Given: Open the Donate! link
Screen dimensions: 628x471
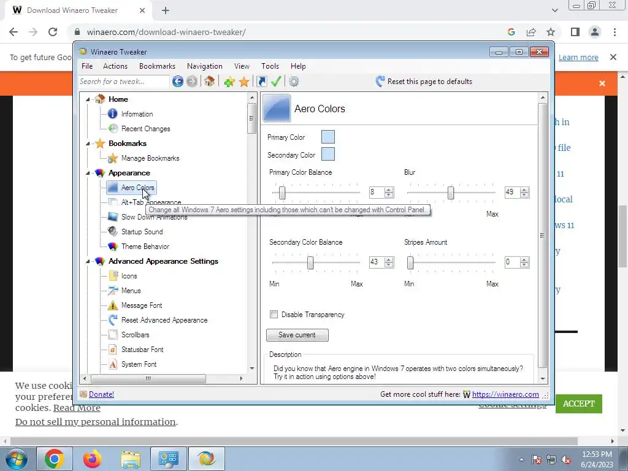Looking at the screenshot, I should (101, 394).
